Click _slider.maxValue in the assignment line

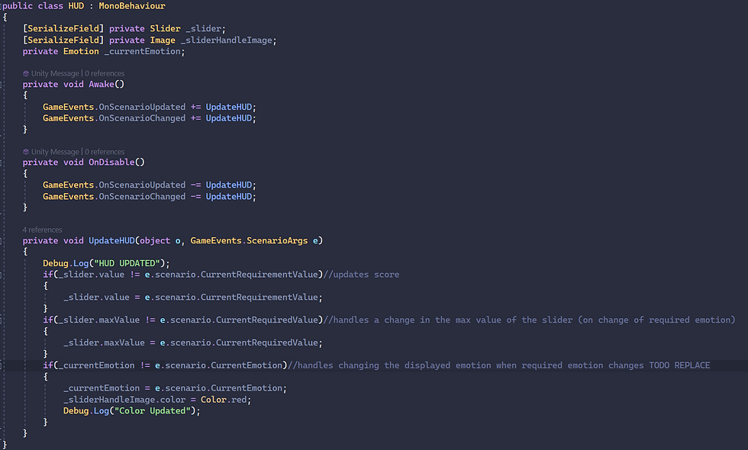pos(104,342)
